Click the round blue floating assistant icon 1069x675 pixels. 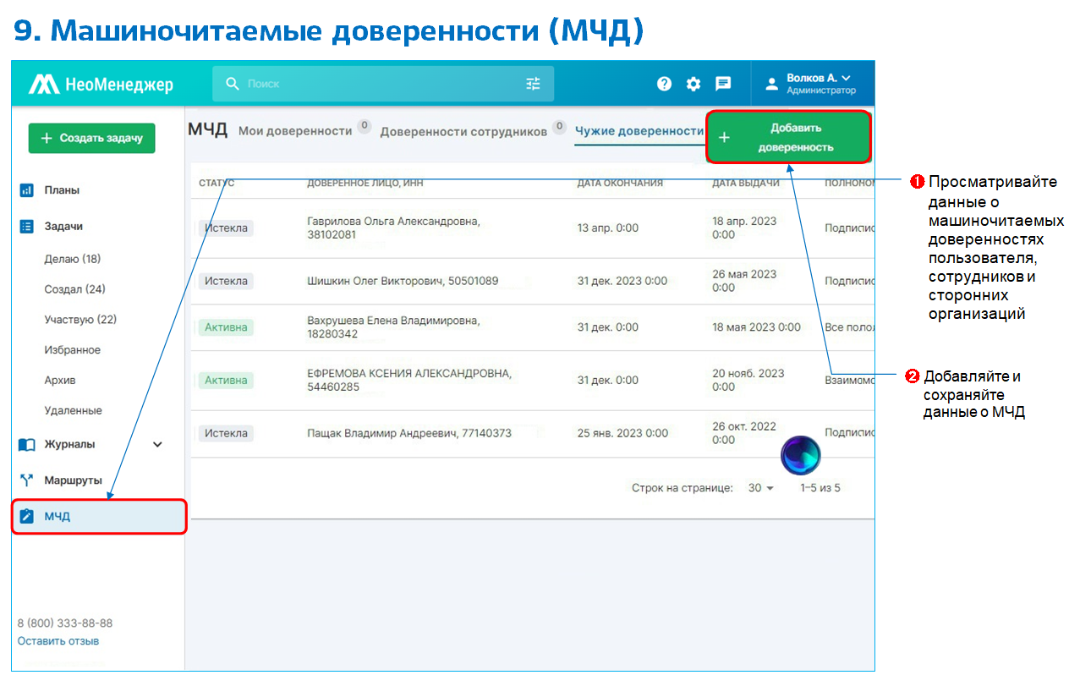click(800, 456)
